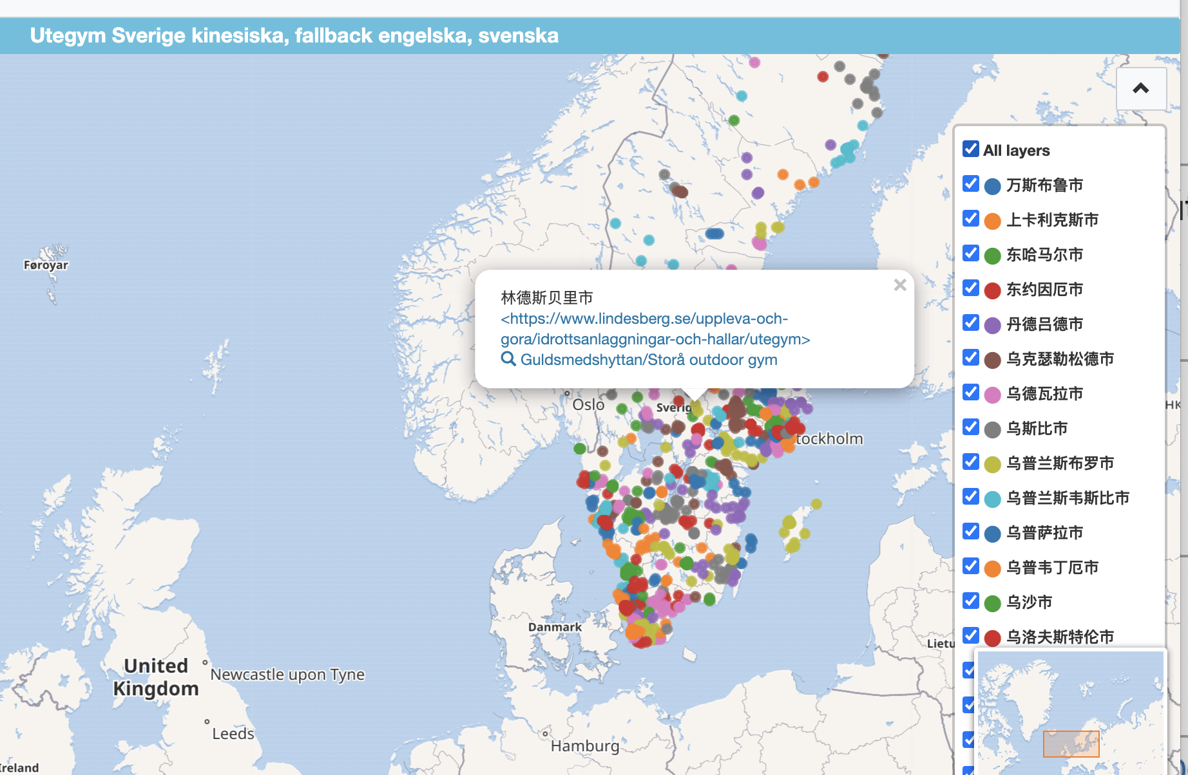Uncheck the All layers checkbox
The height and width of the screenshot is (775, 1188).
click(x=970, y=149)
